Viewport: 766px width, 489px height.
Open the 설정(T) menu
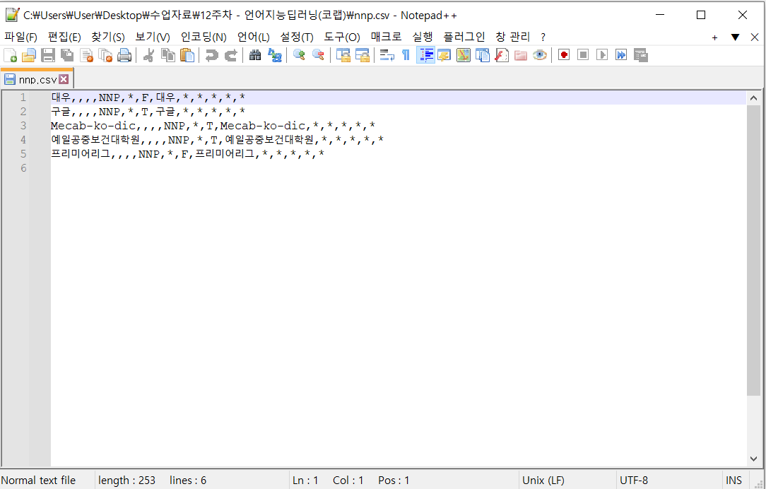pos(297,37)
